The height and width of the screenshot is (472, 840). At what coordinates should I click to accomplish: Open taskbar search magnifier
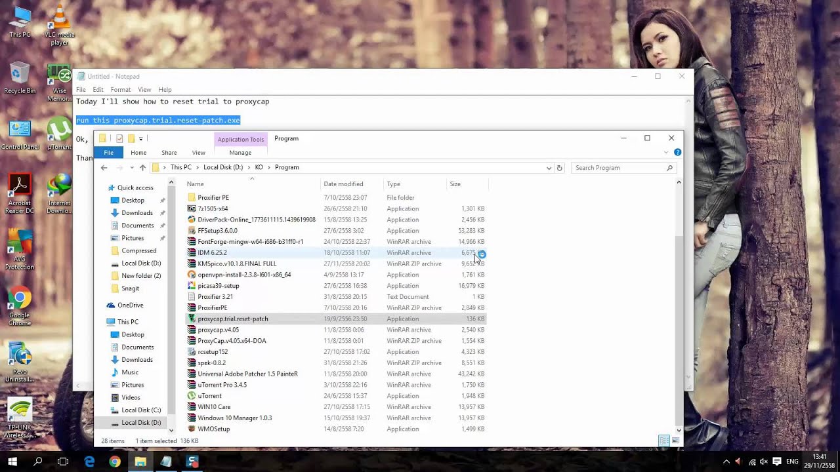(37, 462)
